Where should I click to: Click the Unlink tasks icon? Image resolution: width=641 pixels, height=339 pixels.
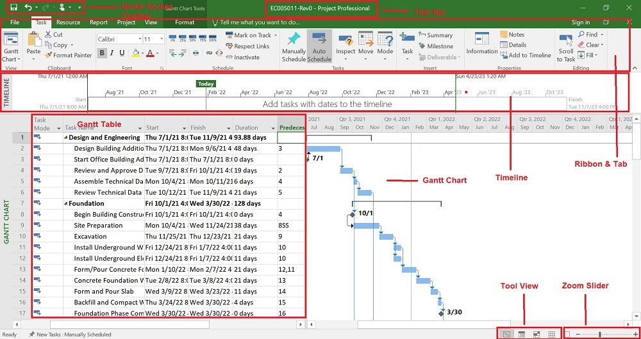[219, 53]
